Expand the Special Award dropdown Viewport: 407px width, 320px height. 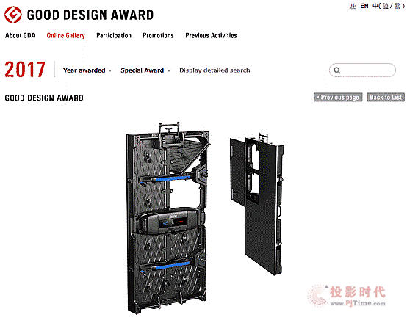click(x=145, y=70)
